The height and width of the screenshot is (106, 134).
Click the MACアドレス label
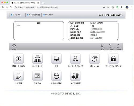tap(76, 32)
